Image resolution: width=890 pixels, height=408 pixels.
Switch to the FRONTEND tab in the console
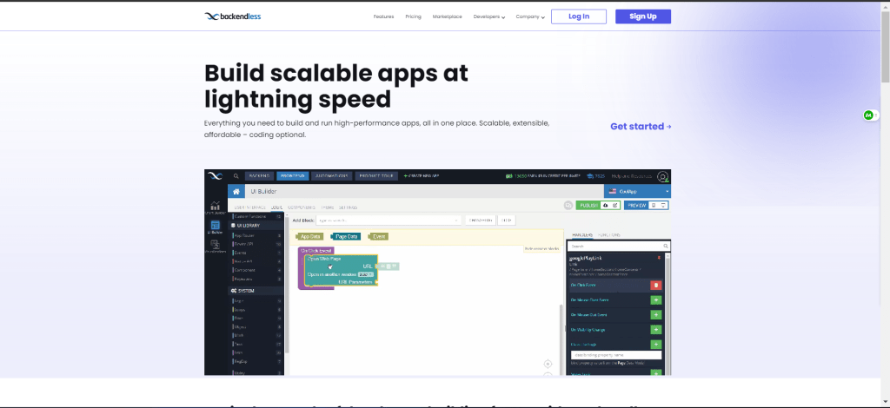tap(293, 176)
